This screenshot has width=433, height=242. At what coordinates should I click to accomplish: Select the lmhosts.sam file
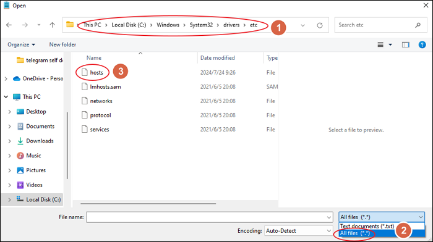click(x=105, y=87)
